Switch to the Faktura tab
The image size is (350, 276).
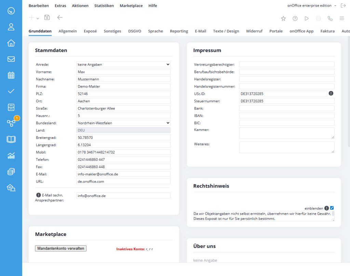327,31
